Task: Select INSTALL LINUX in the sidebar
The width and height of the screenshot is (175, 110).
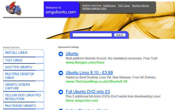Action: (x=24, y=53)
